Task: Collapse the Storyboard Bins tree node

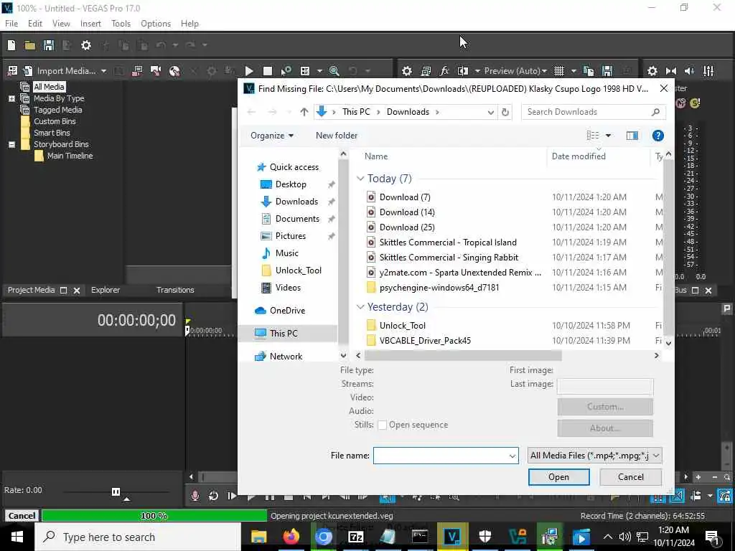Action: point(11,144)
